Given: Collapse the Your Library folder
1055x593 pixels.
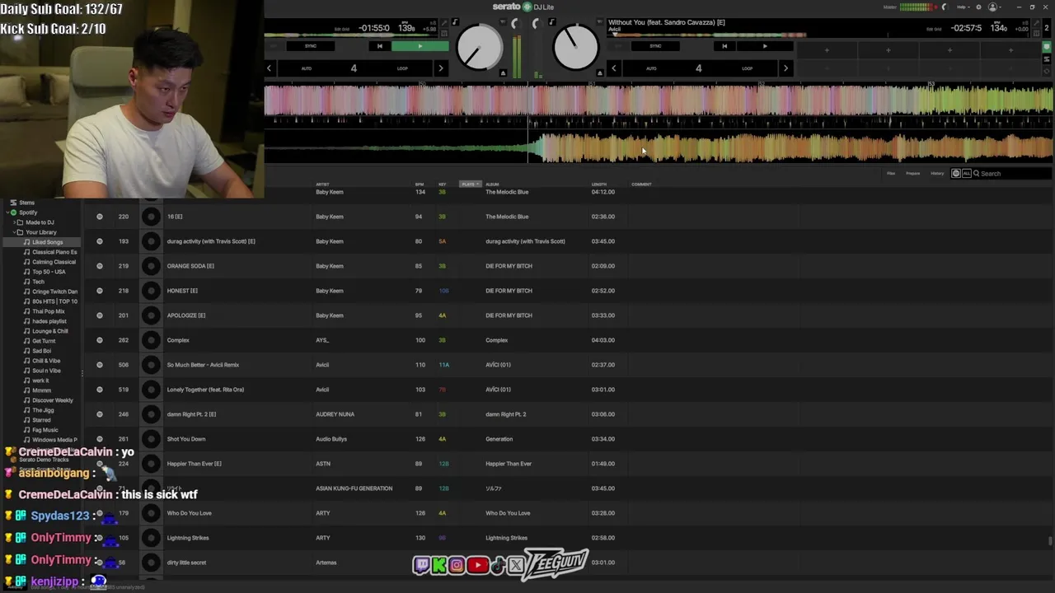Looking at the screenshot, I should coord(13,232).
